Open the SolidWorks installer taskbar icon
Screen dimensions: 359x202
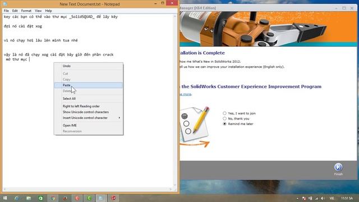click(x=113, y=198)
